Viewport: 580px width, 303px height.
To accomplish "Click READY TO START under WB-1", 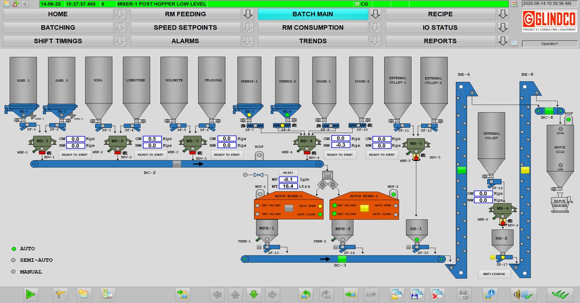I will point(75,155).
